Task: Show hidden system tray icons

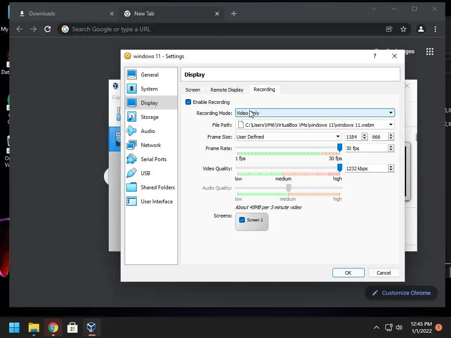Action: tap(376, 327)
